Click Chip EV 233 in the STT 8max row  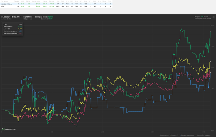coord(29,4)
